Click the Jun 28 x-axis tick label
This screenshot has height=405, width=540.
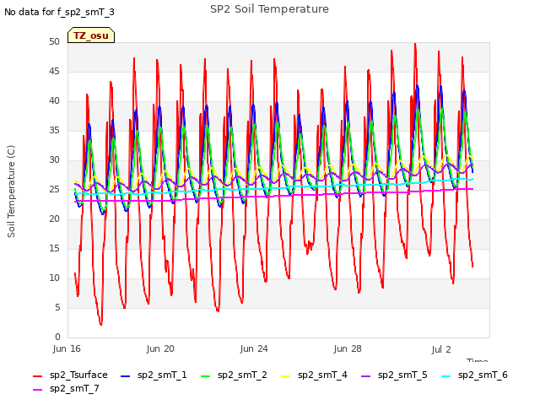pos(348,348)
